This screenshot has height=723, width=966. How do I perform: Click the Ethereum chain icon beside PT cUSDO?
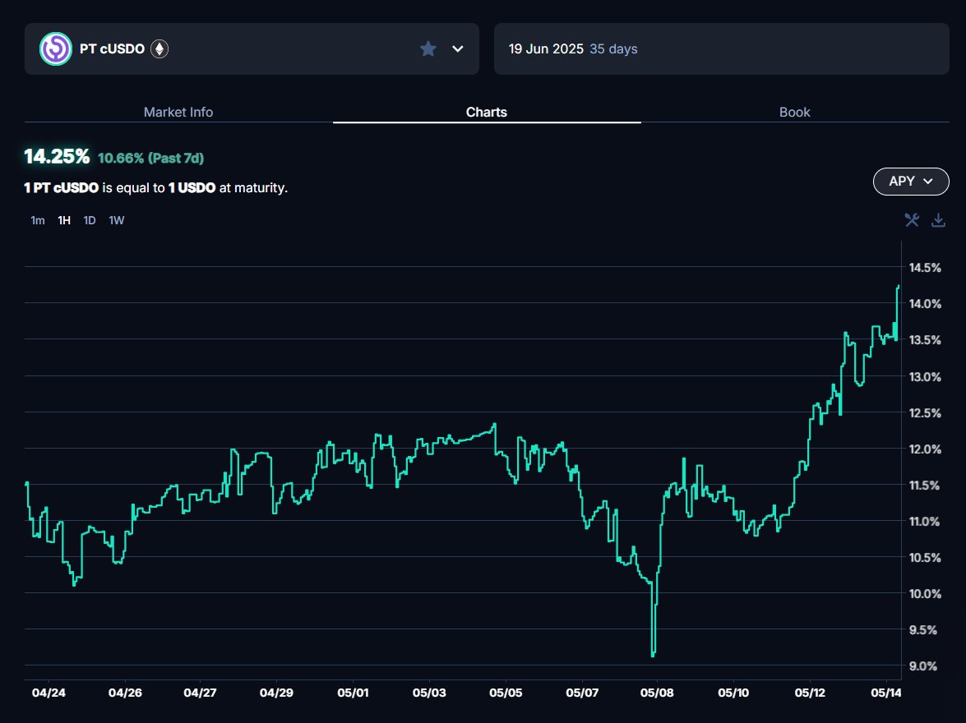(159, 48)
